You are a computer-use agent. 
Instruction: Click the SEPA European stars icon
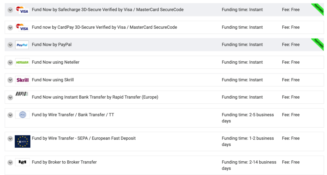[22, 141]
